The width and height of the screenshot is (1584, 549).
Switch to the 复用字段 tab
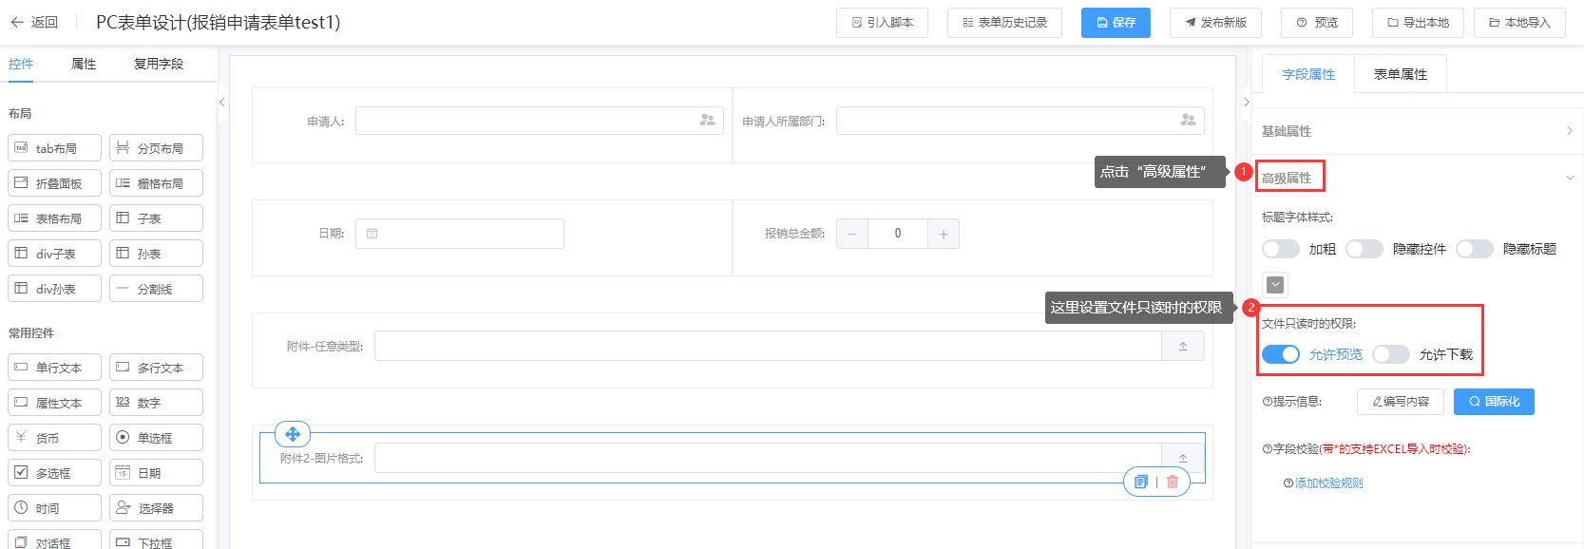click(x=159, y=64)
